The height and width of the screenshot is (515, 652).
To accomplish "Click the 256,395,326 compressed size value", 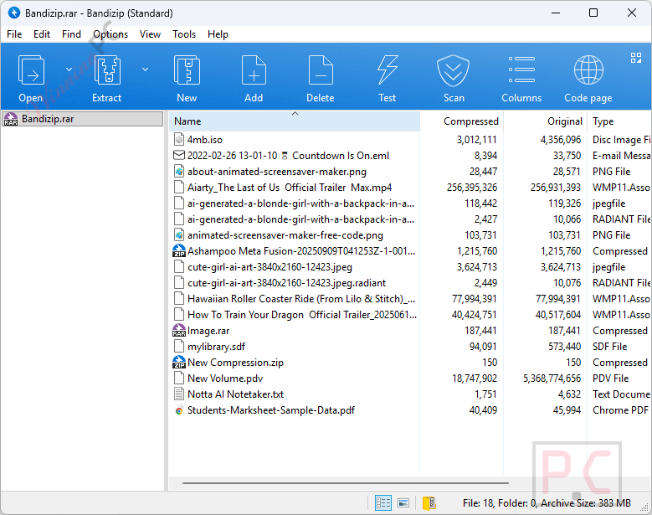I will (472, 188).
